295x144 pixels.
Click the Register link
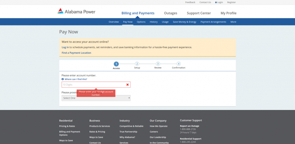click(231, 2)
